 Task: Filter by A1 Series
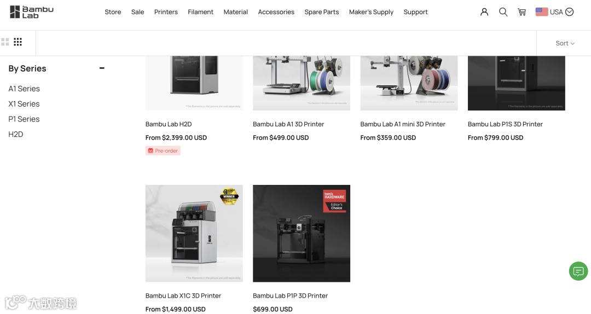pos(24,89)
